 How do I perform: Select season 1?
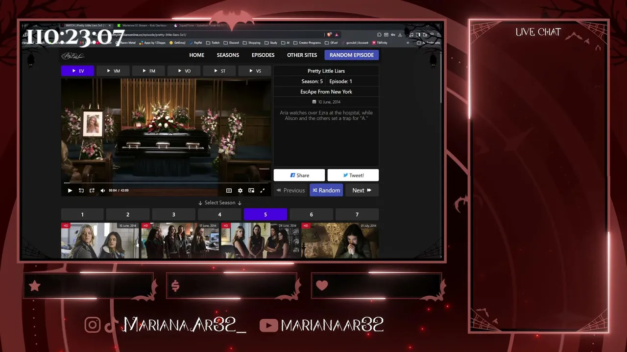click(82, 215)
